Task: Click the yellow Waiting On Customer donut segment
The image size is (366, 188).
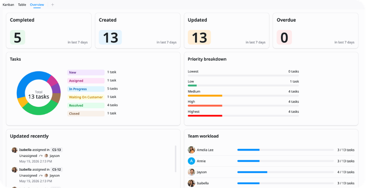Action: pos(23,102)
